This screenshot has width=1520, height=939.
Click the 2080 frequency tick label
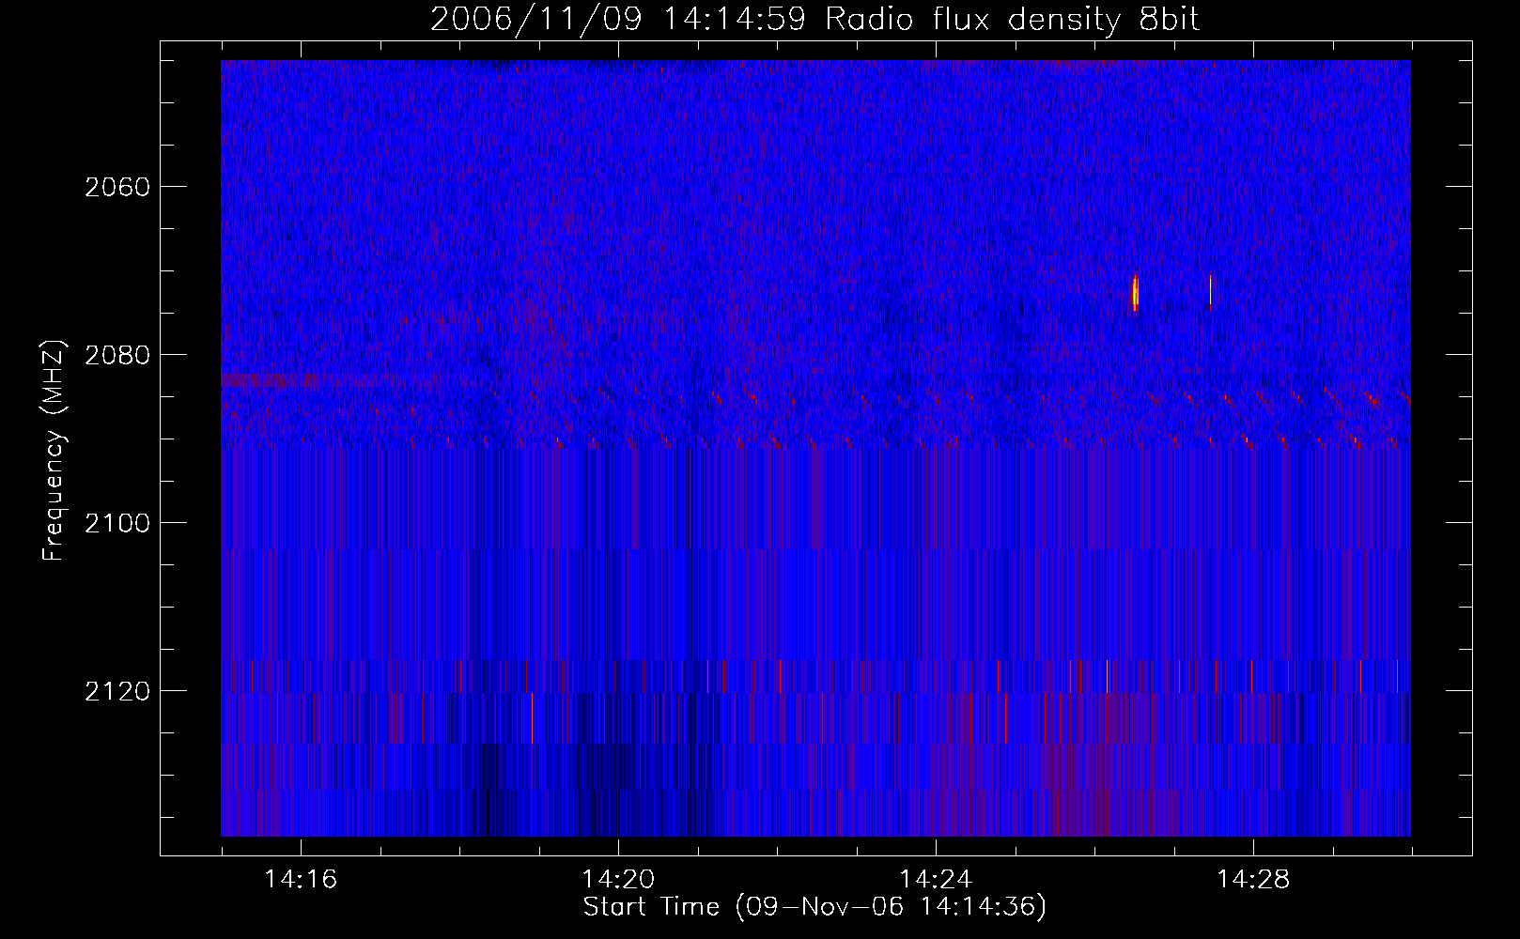(117, 355)
